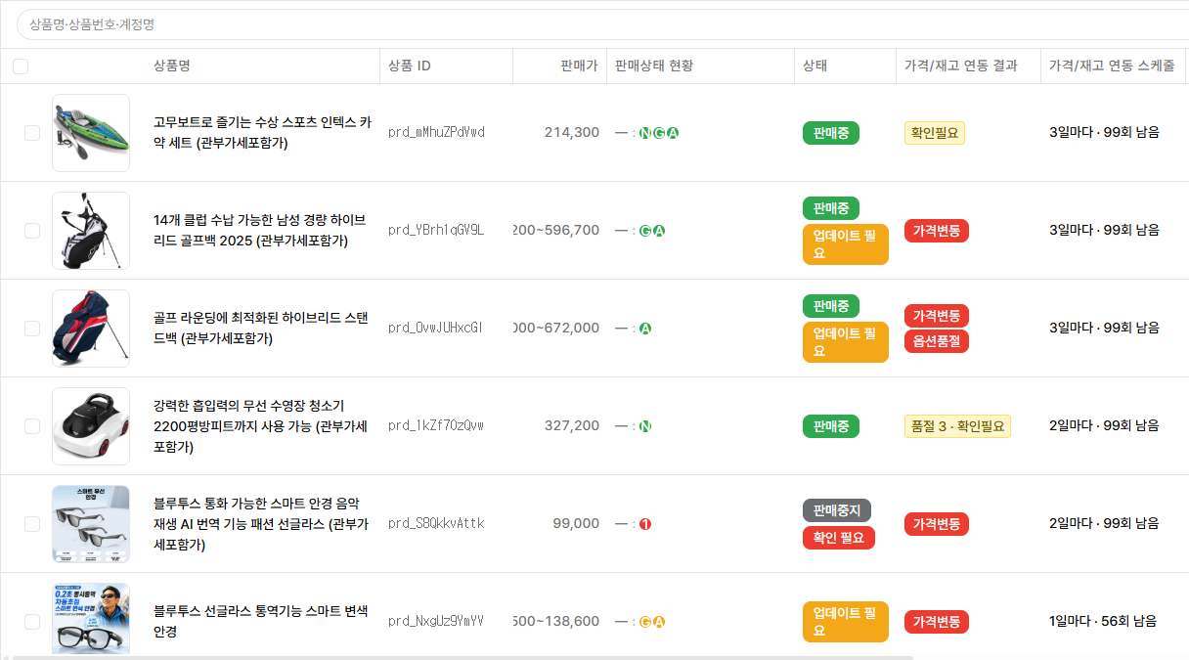This screenshot has width=1189, height=660.
Task: Select product ID prd_1kZf70zQvw
Action: (436, 426)
